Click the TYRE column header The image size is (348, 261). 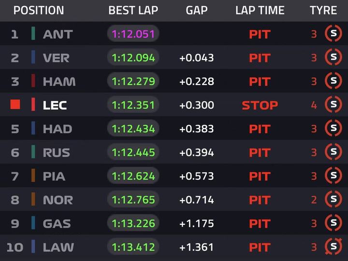coord(323,11)
